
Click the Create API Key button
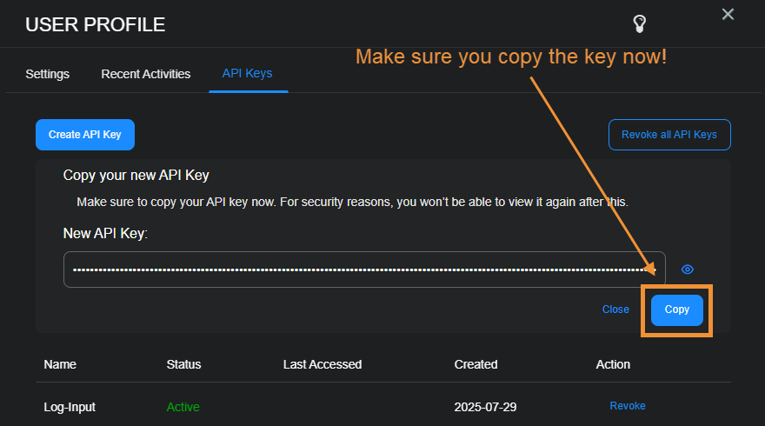pos(85,135)
